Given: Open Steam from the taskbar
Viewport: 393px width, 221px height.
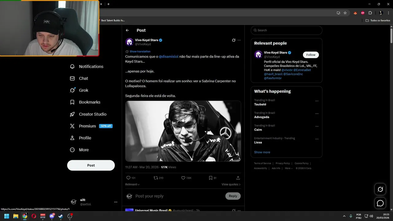Looking at the screenshot, I should (x=61, y=216).
